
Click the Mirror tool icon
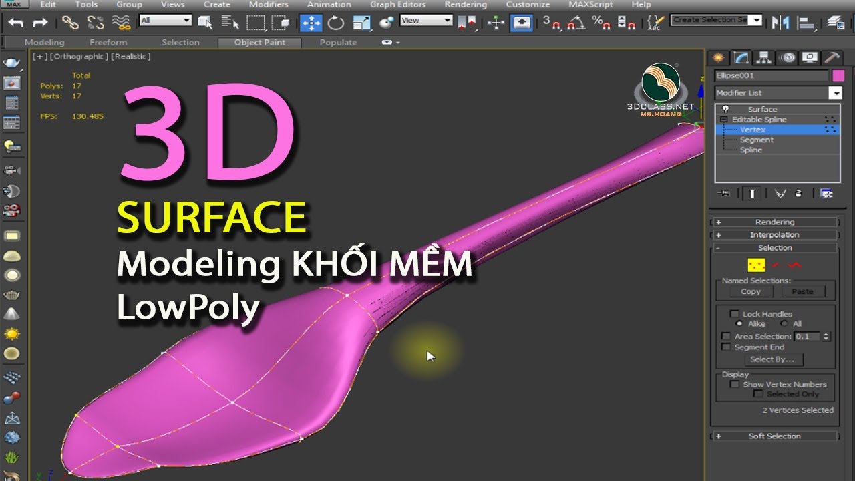click(780, 23)
